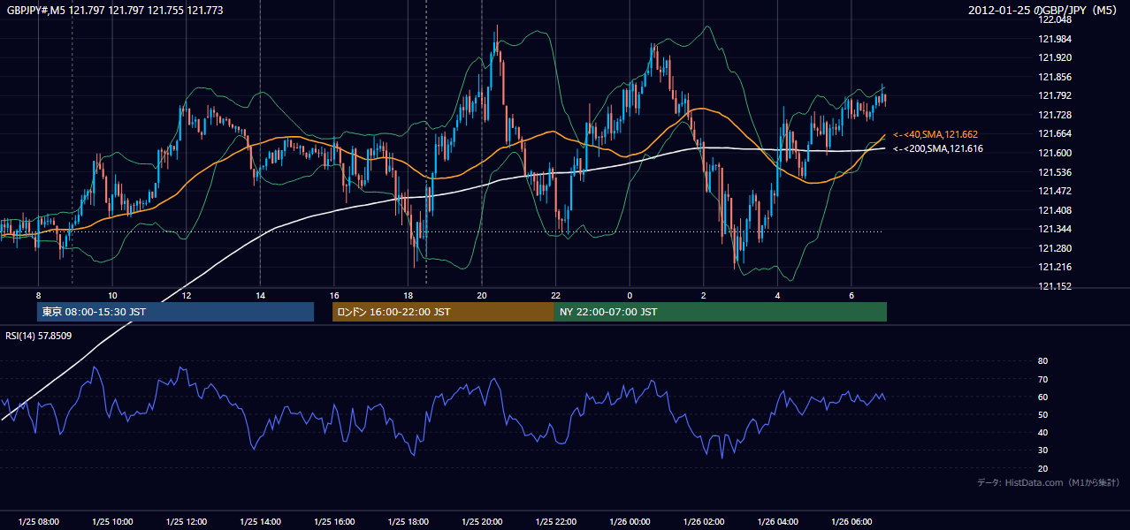Click RSI scale value 70
The width and height of the screenshot is (1130, 530).
(1043, 379)
